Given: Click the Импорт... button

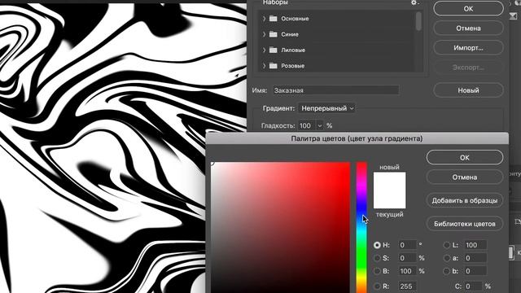Looking at the screenshot, I should click(468, 48).
